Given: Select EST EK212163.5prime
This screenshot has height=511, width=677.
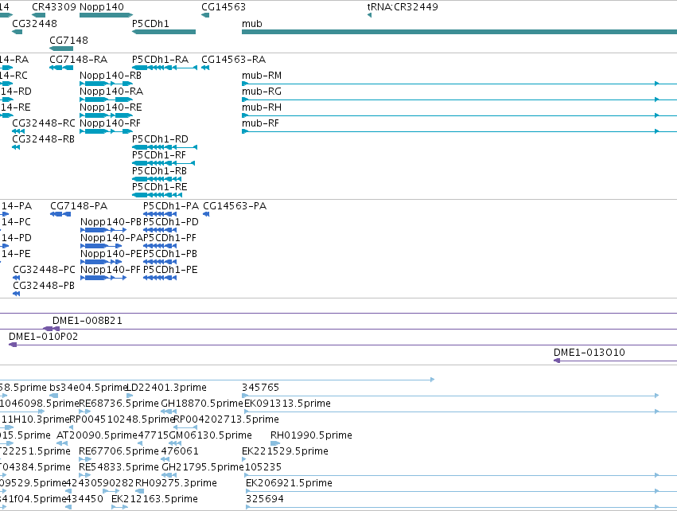Looking at the screenshot, I should point(154,500).
